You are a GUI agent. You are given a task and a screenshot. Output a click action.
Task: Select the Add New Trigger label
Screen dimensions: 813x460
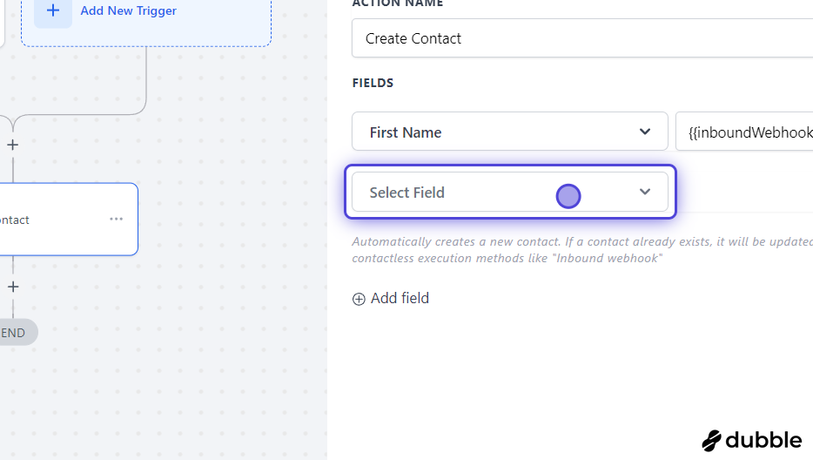(128, 11)
